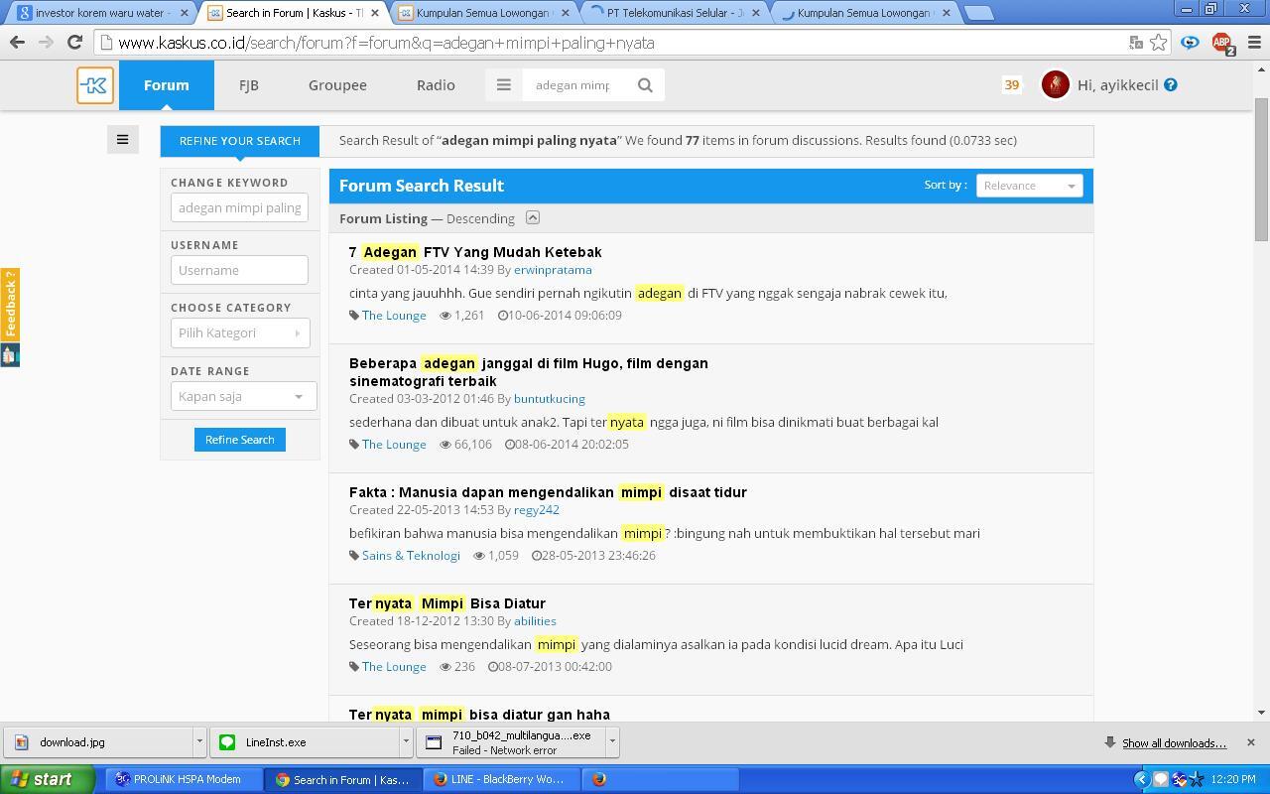The image size is (1270, 794).
Task: Open PROLiNK HSPA Modem taskbar item
Action: [x=187, y=779]
